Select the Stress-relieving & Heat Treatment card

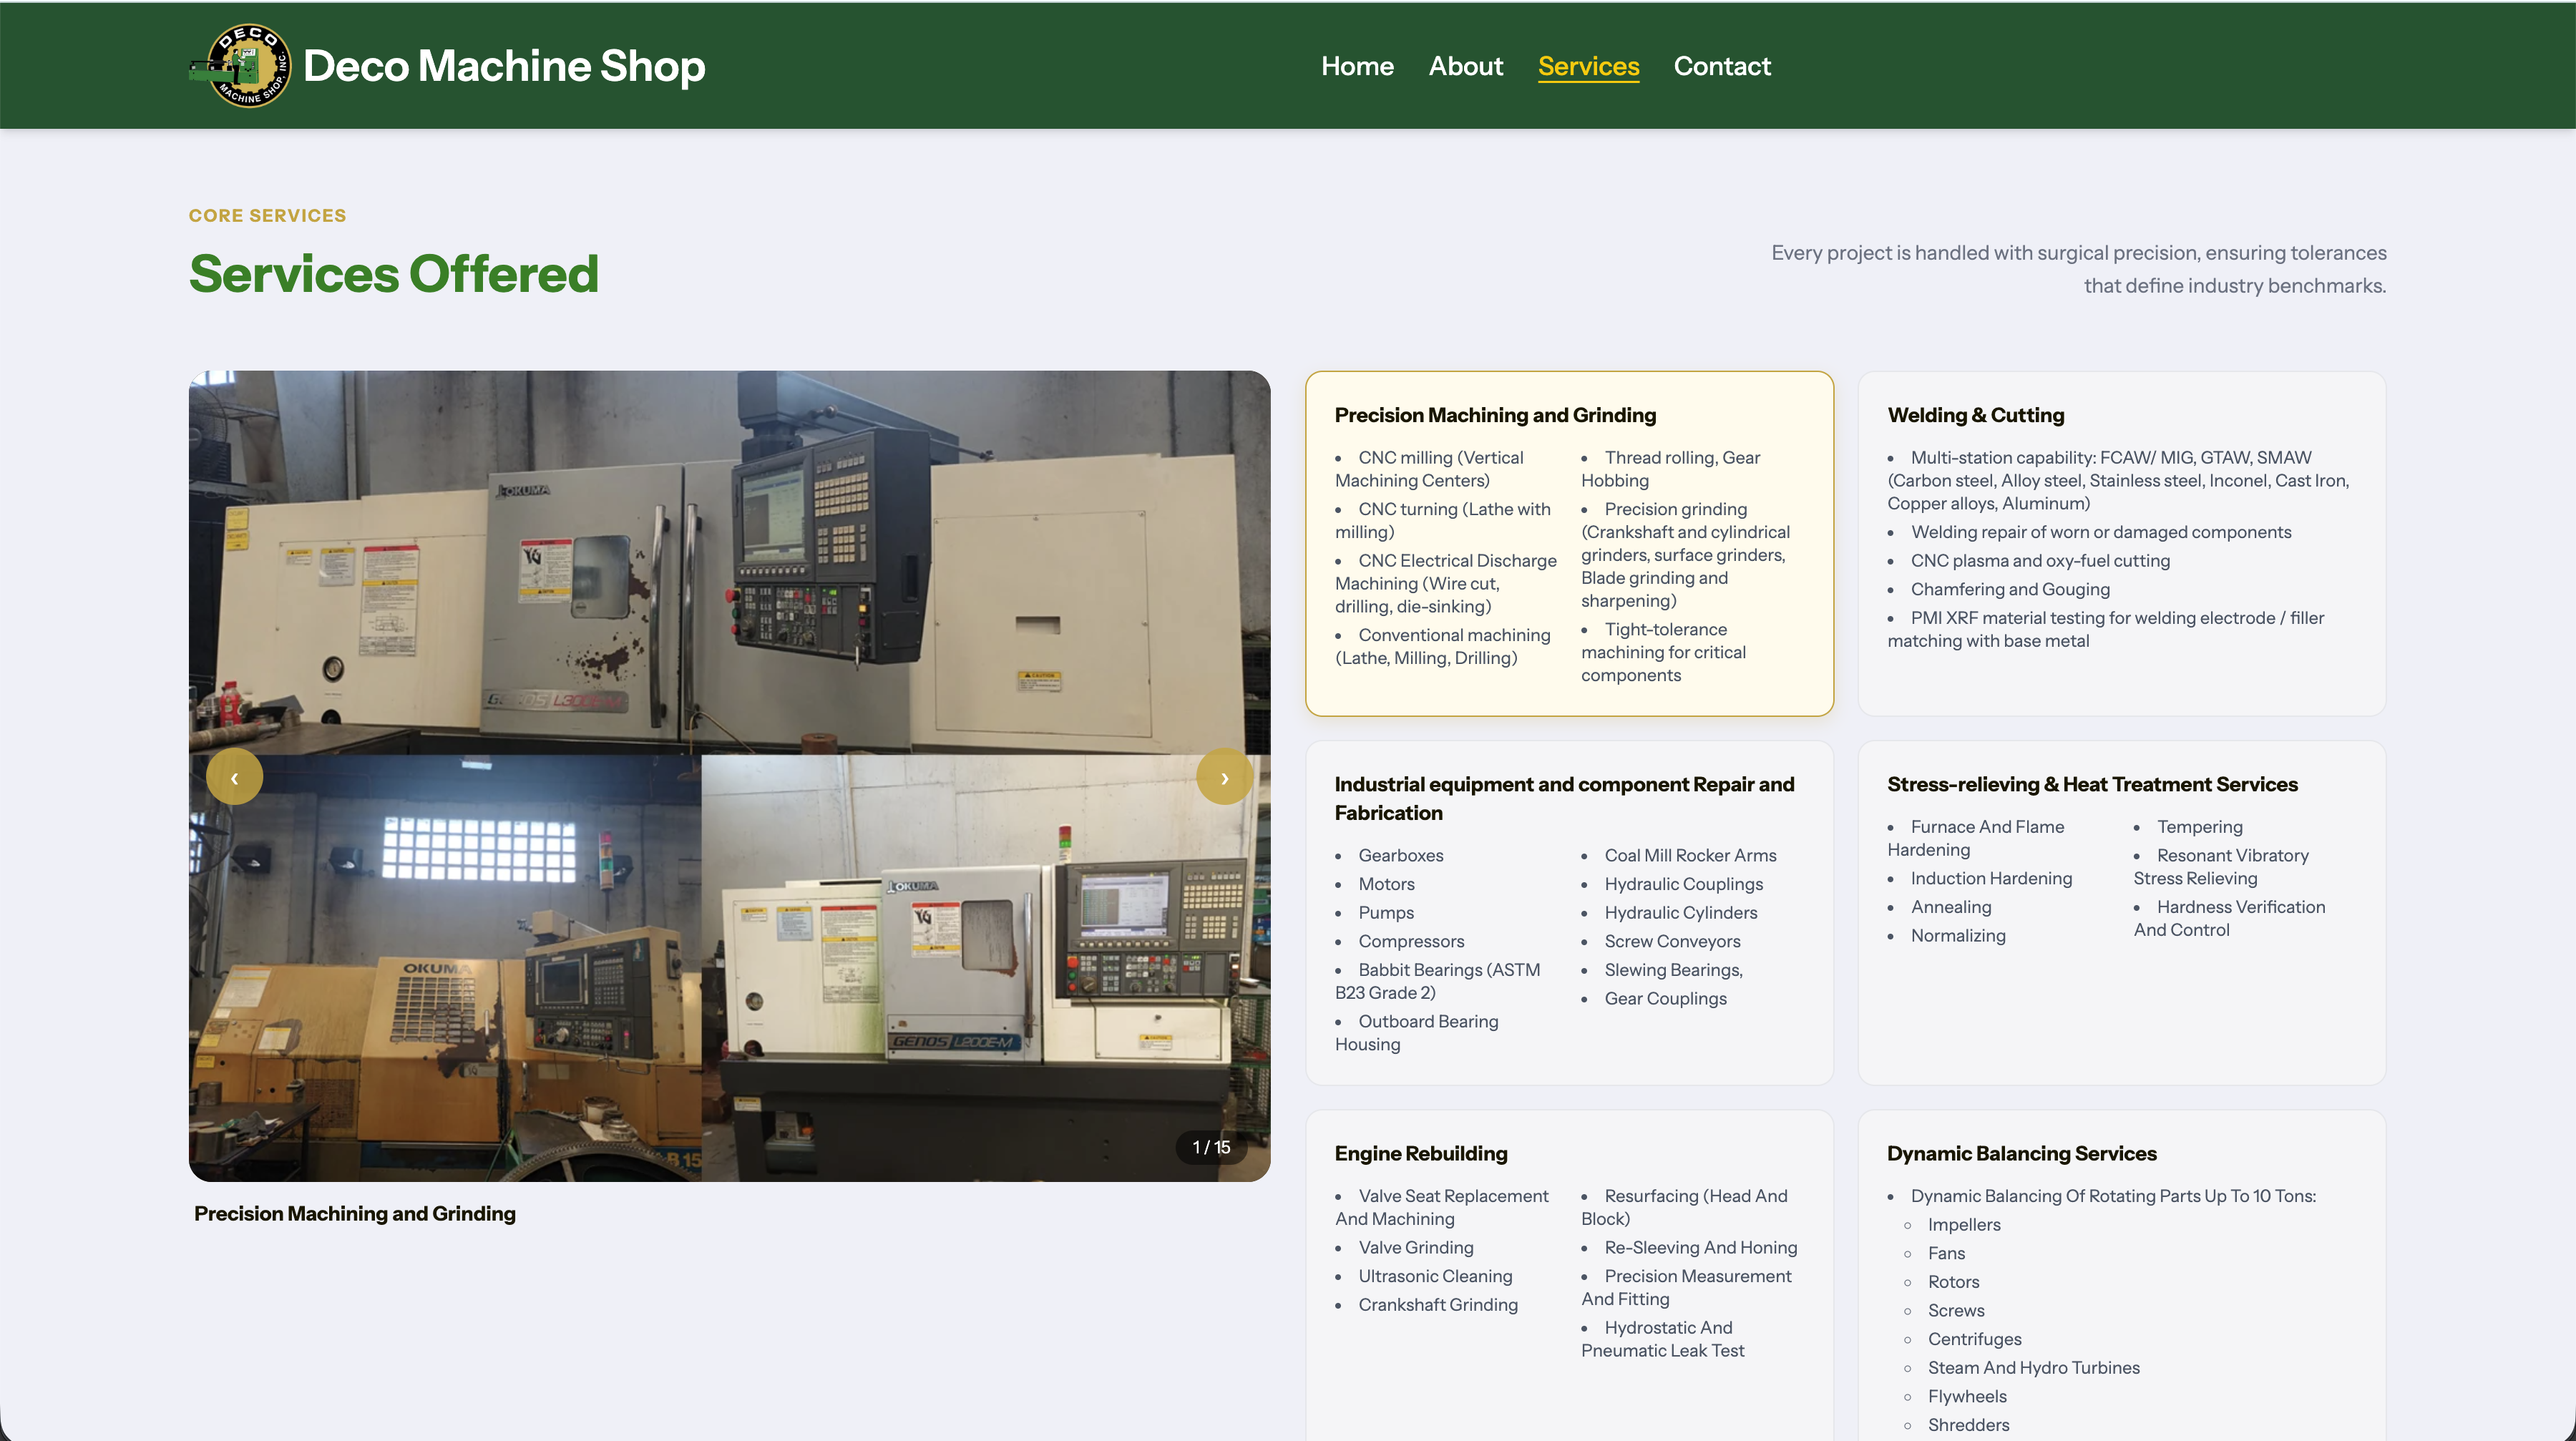[2121, 912]
